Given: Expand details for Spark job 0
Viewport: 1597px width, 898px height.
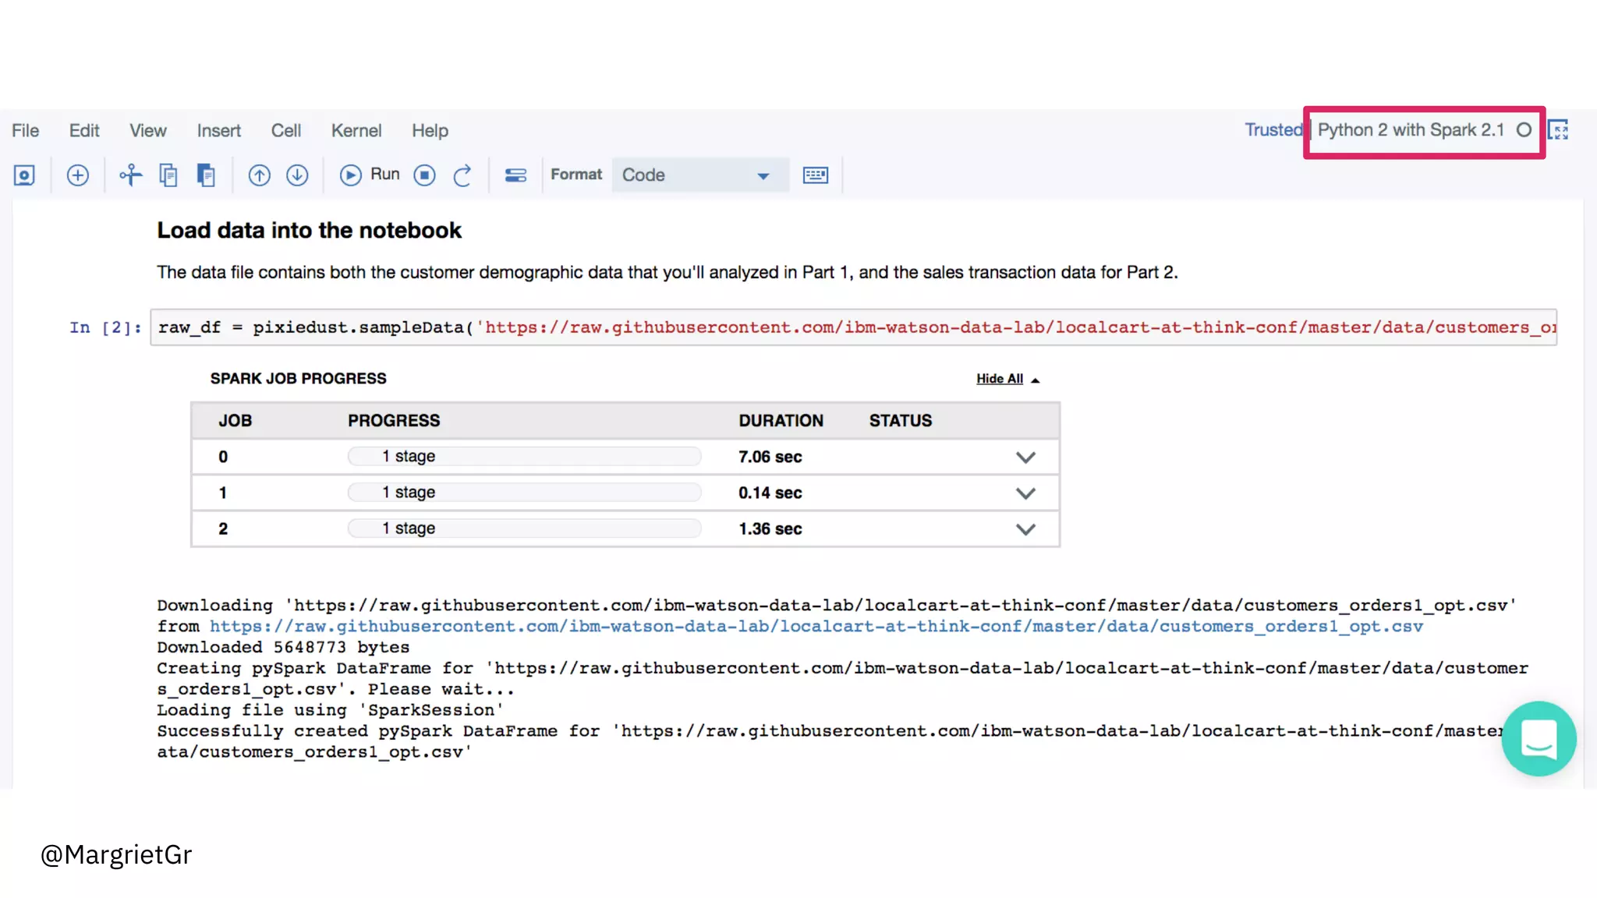Looking at the screenshot, I should pyautogui.click(x=1025, y=458).
